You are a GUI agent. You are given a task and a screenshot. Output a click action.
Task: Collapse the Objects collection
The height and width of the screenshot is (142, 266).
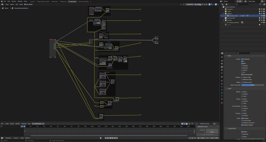click(x=223, y=13)
